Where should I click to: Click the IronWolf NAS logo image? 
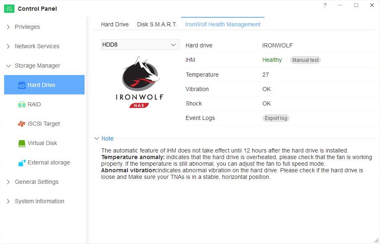click(x=139, y=82)
